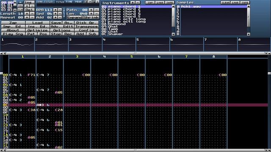The image size is (271, 152).
Task: Open the Config screen
Action: [x=86, y=30]
